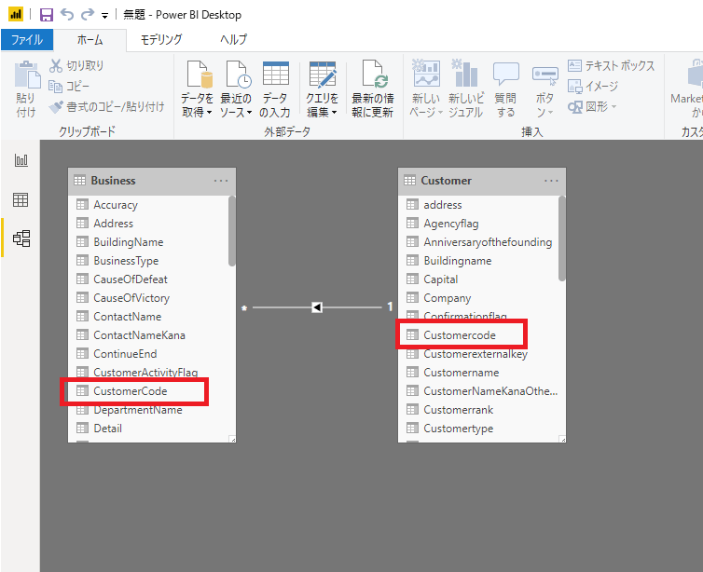Open the Quick Access Toolbar customize arrow
Screen dimensions: 703x572
[104, 16]
